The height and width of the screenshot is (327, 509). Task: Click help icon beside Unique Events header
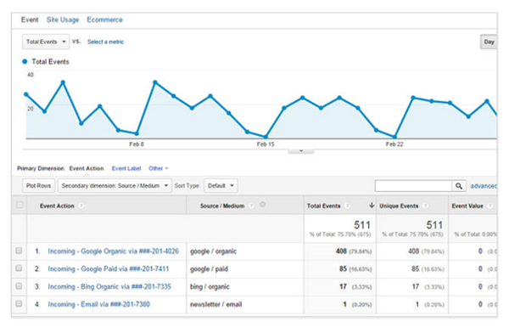tap(425, 206)
